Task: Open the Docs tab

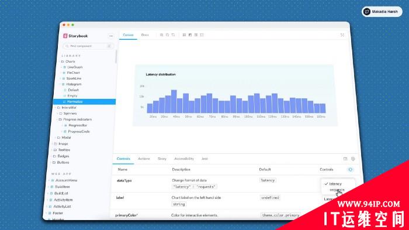Action: coord(145,35)
